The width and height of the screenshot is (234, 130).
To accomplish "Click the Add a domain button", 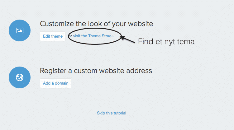I will [x=55, y=83].
